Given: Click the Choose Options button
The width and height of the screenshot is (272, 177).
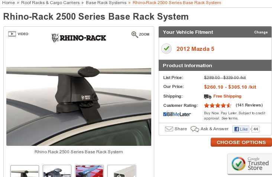Looking at the screenshot, I should point(241,142).
